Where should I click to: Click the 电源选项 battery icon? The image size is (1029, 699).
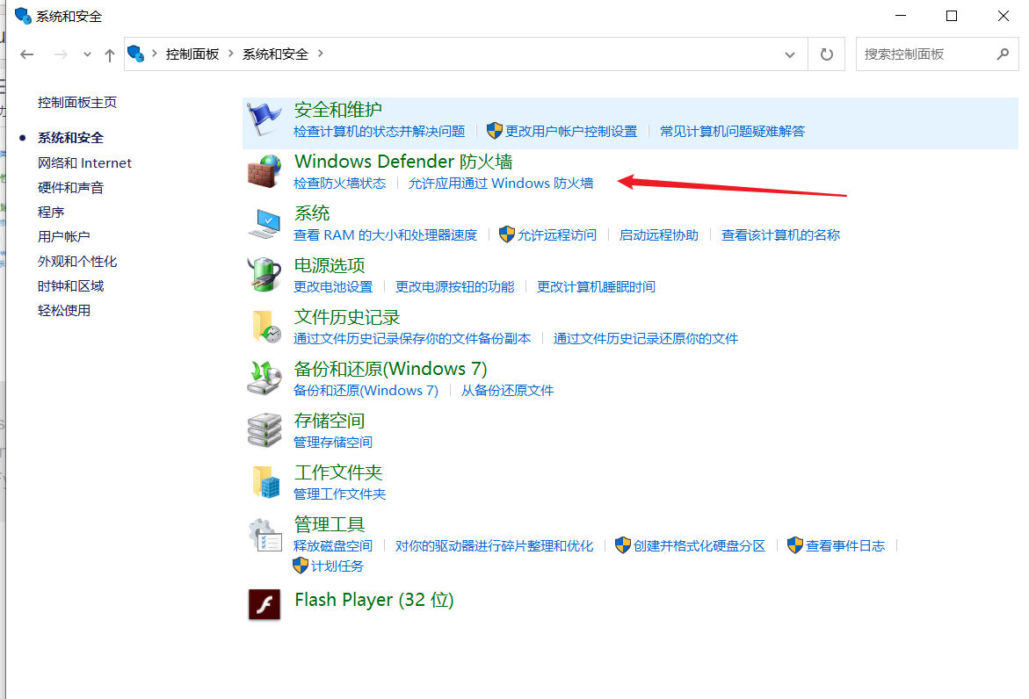click(264, 274)
